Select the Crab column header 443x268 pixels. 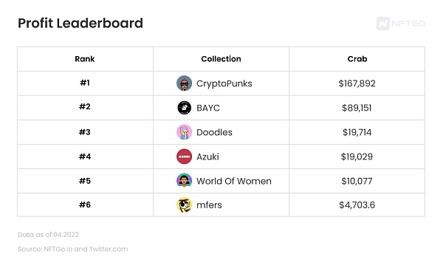click(357, 59)
